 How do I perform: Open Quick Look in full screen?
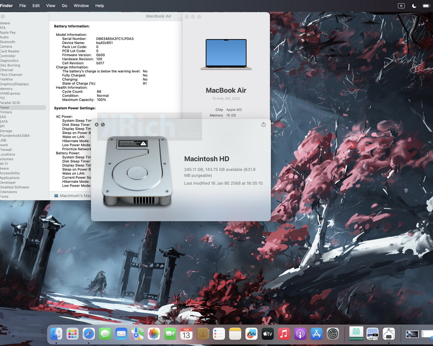(103, 125)
